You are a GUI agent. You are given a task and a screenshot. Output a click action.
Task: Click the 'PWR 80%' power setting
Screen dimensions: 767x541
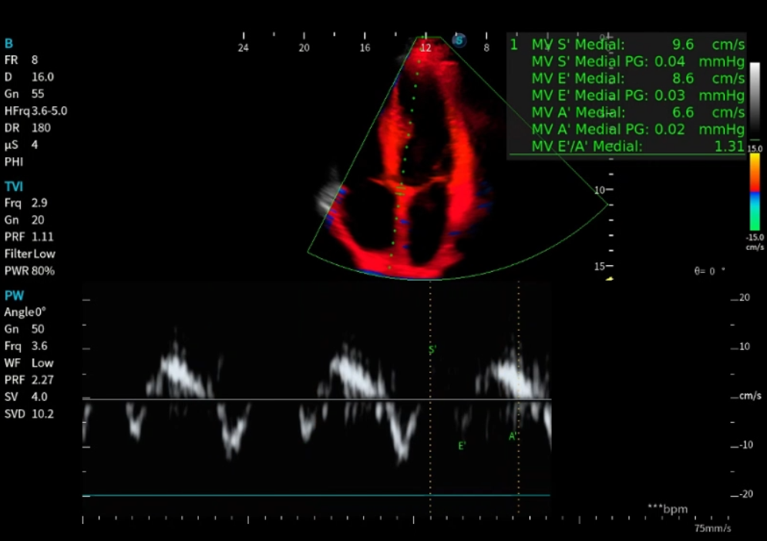tap(29, 271)
